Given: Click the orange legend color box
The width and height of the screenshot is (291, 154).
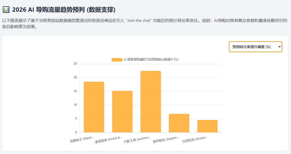Looking at the screenshot, I should pos(117,60).
